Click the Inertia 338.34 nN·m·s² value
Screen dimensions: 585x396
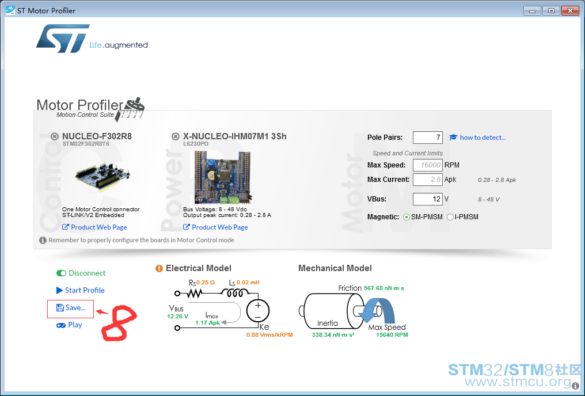(333, 335)
